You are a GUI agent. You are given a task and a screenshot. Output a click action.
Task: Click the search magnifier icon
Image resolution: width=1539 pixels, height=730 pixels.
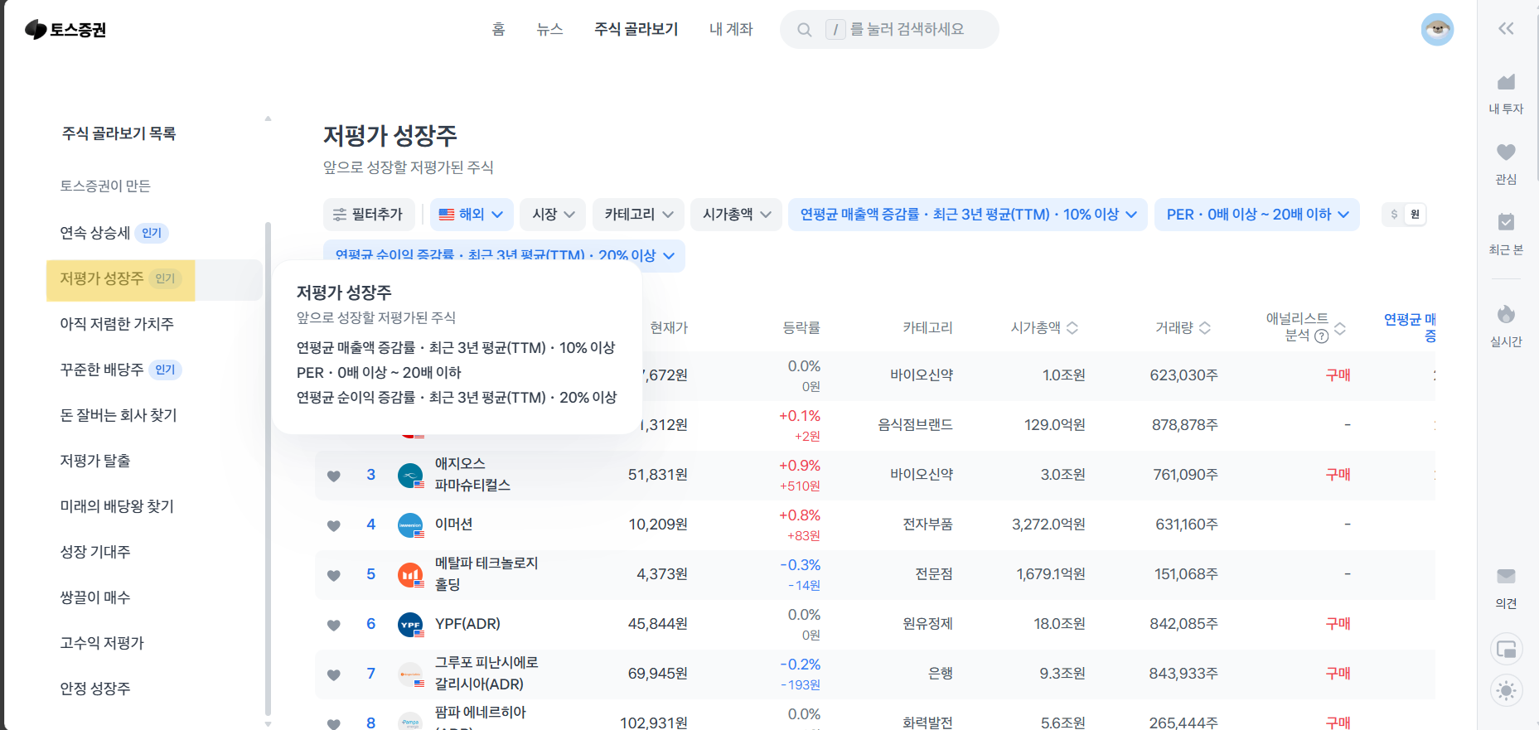pos(804,30)
